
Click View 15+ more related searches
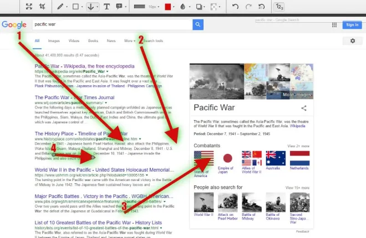point(297,188)
